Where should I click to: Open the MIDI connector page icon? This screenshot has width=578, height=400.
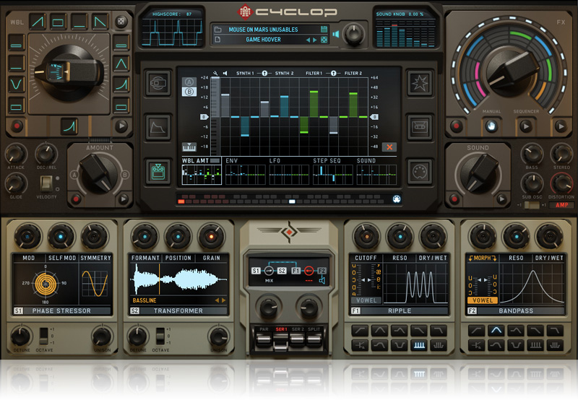click(420, 172)
